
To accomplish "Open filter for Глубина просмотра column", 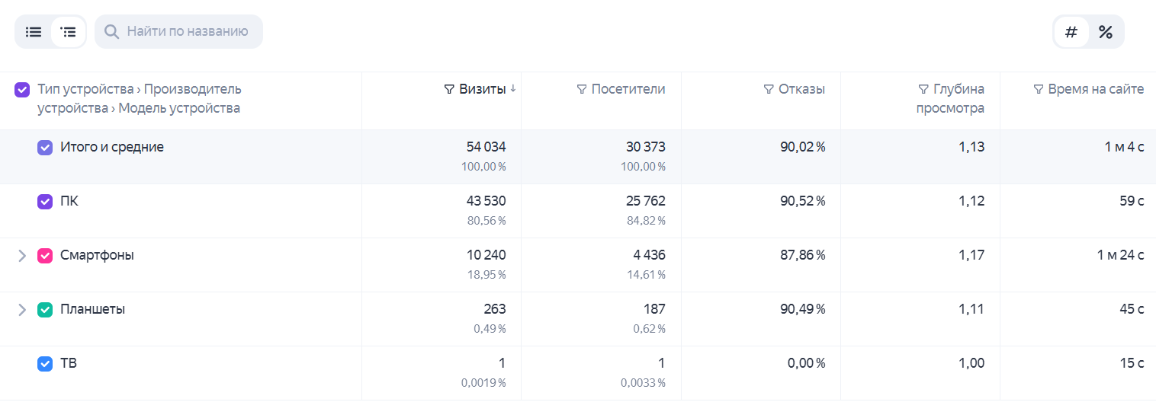I will tap(923, 90).
